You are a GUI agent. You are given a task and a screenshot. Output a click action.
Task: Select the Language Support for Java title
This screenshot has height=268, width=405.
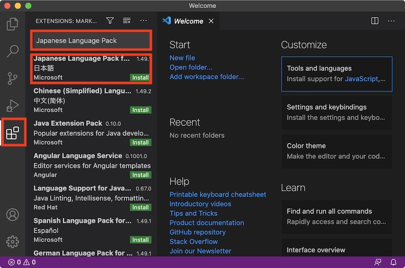coord(82,188)
